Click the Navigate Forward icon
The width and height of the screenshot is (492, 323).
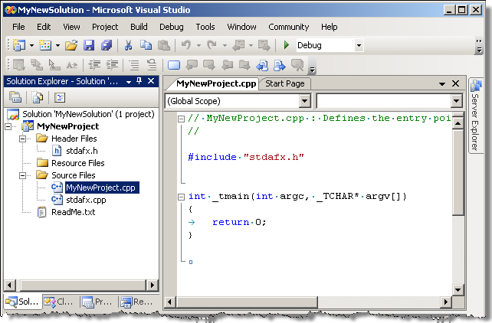[x=264, y=45]
